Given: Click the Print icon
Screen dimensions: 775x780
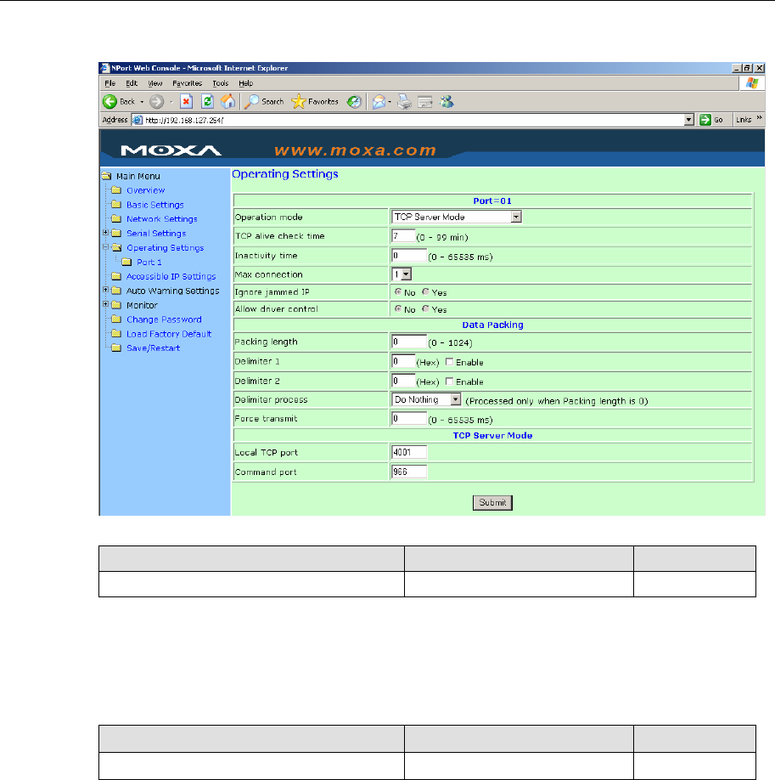Looking at the screenshot, I should pos(404,101).
